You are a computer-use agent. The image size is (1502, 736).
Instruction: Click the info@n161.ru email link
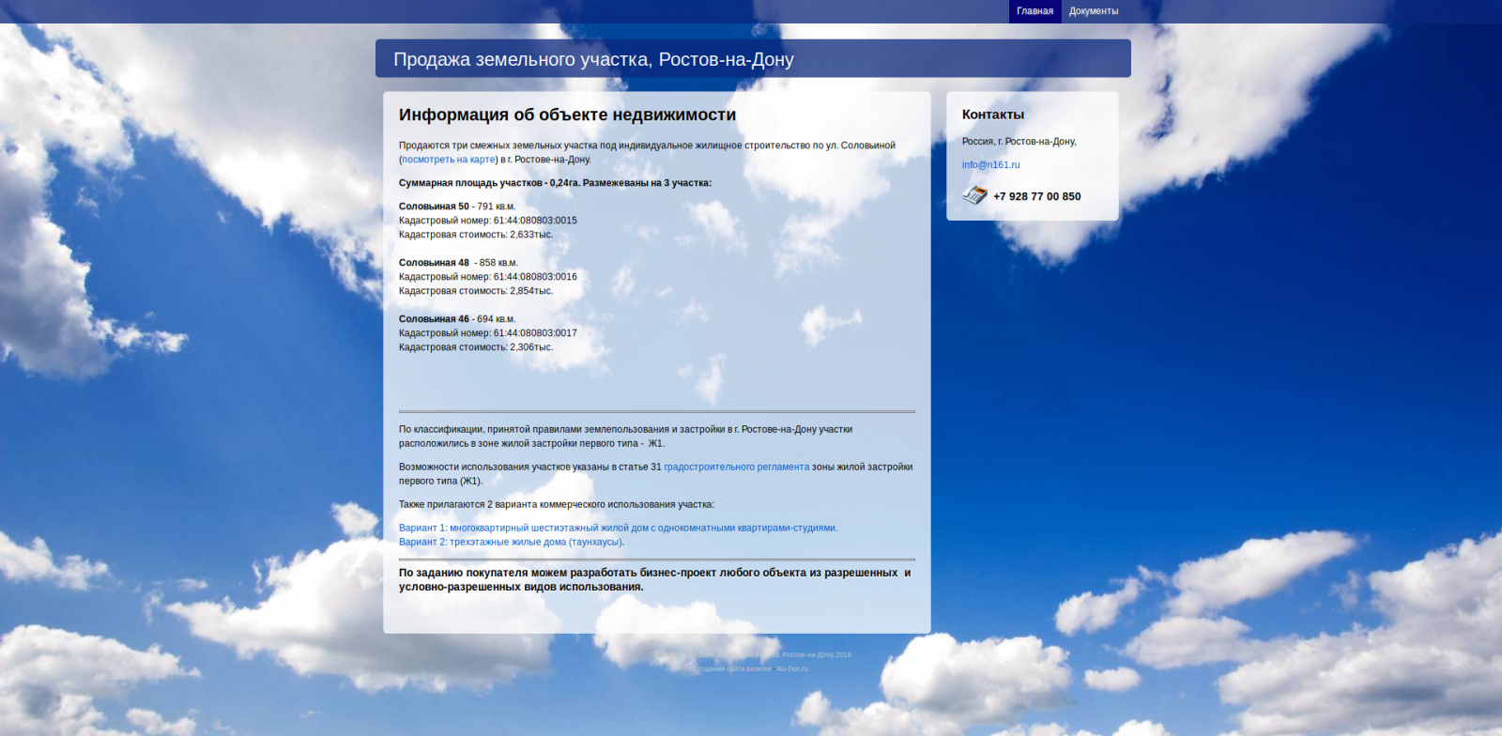[x=990, y=164]
